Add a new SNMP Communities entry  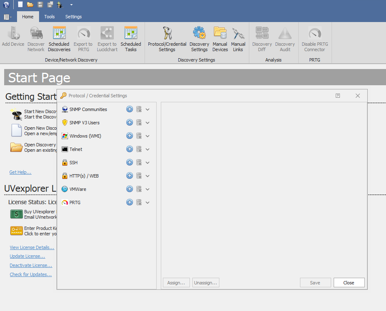130,109
